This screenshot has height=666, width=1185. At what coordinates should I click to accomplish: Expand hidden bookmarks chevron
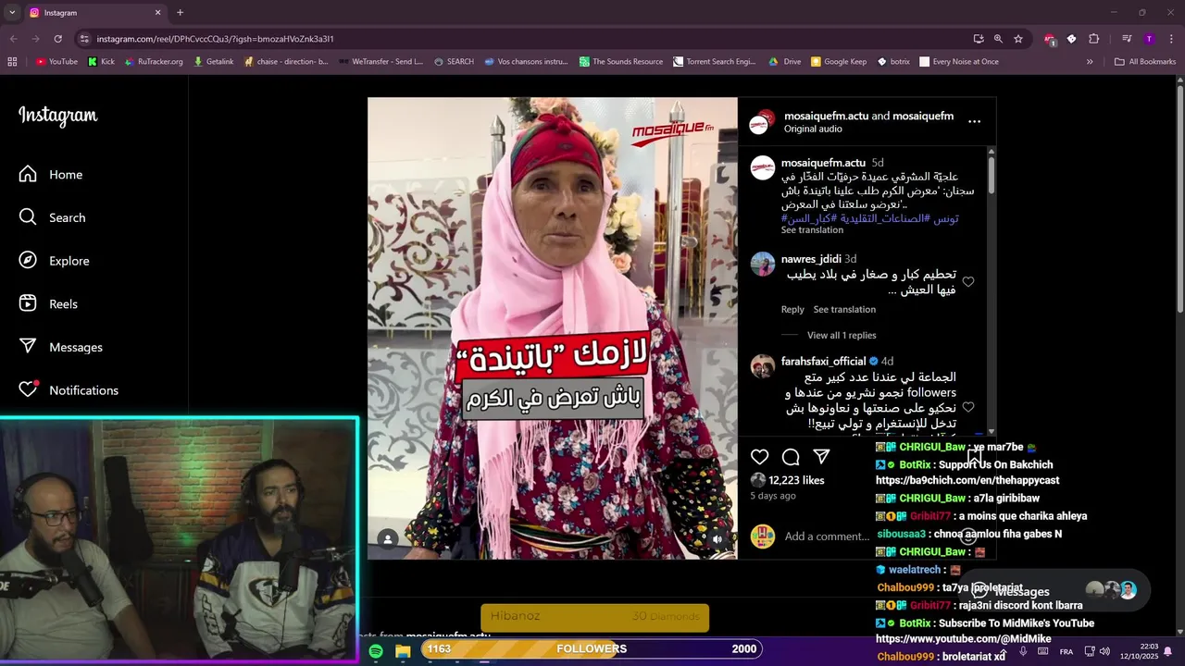point(1090,62)
